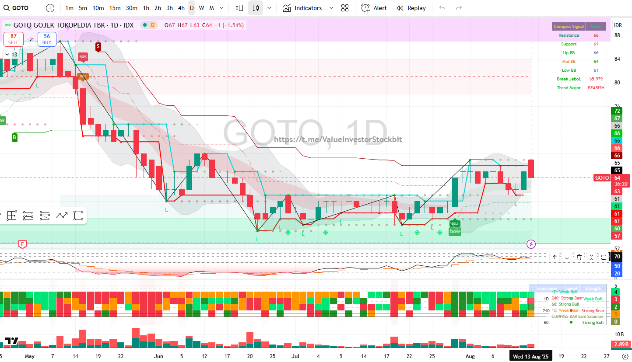Delete the indicator pane

click(579, 257)
